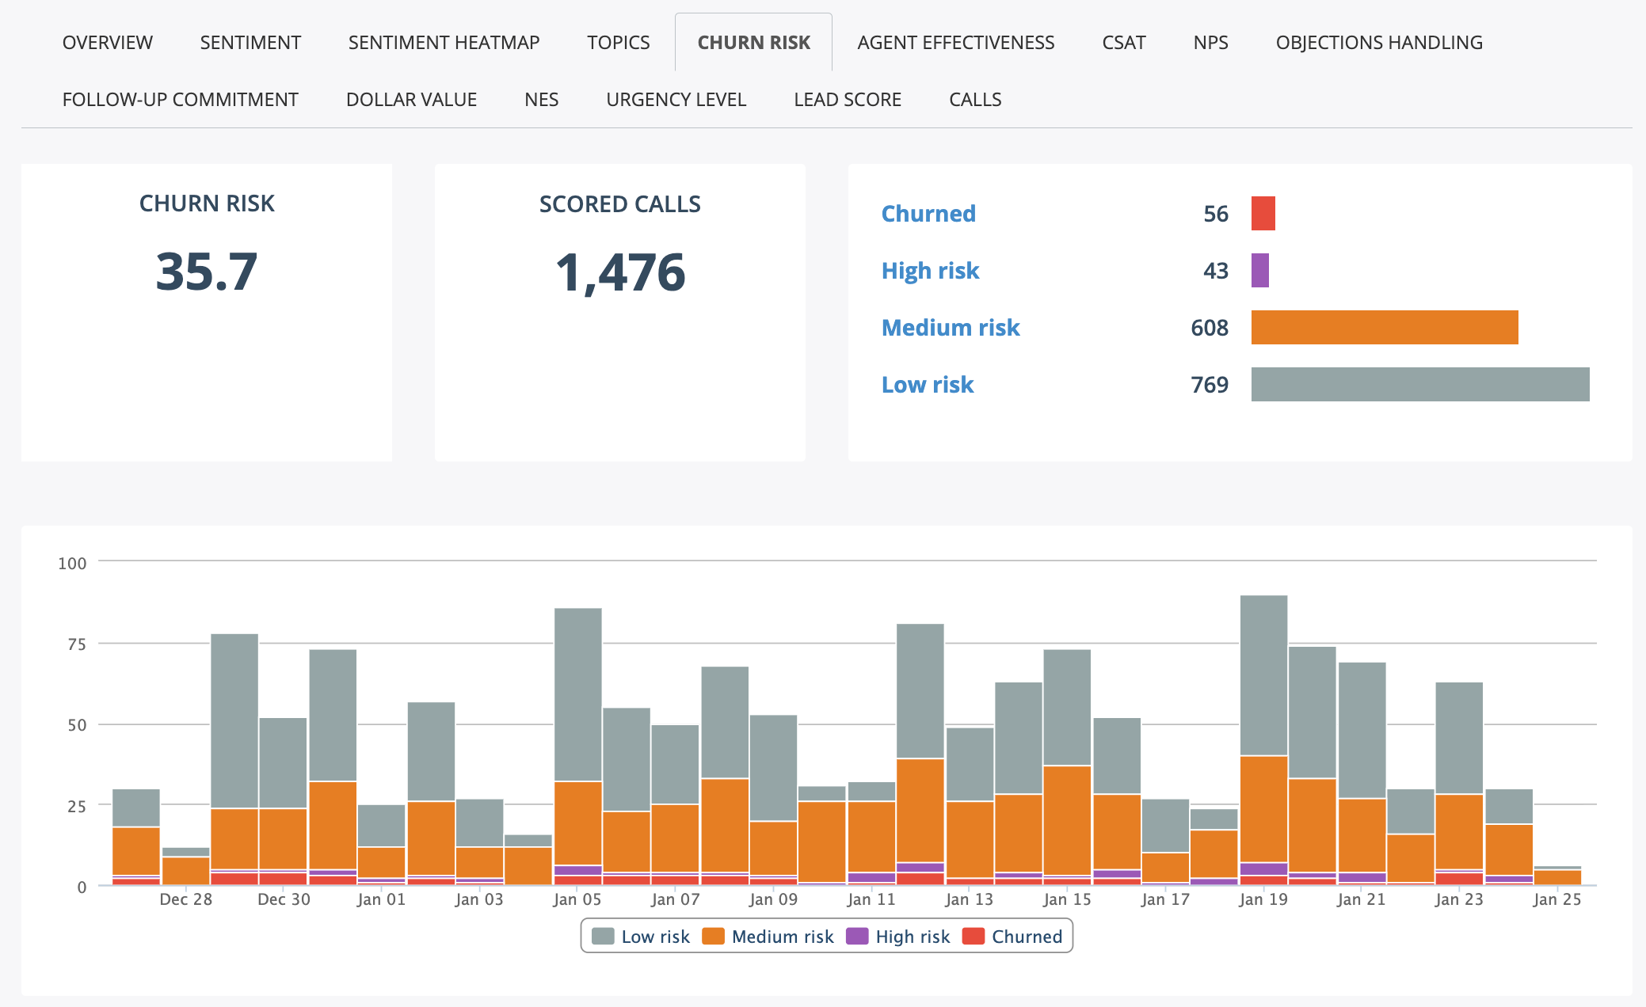Click the Jan 23 axis label
Viewport: 1646px width, 1007px height.
(1459, 899)
